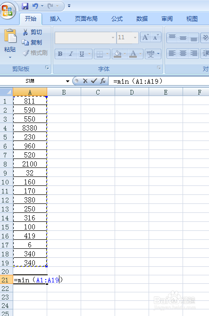Cancel the formula entry with X
The image size is (209, 316).
tap(85, 81)
